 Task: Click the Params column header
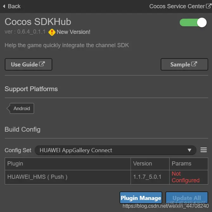pos(189,164)
